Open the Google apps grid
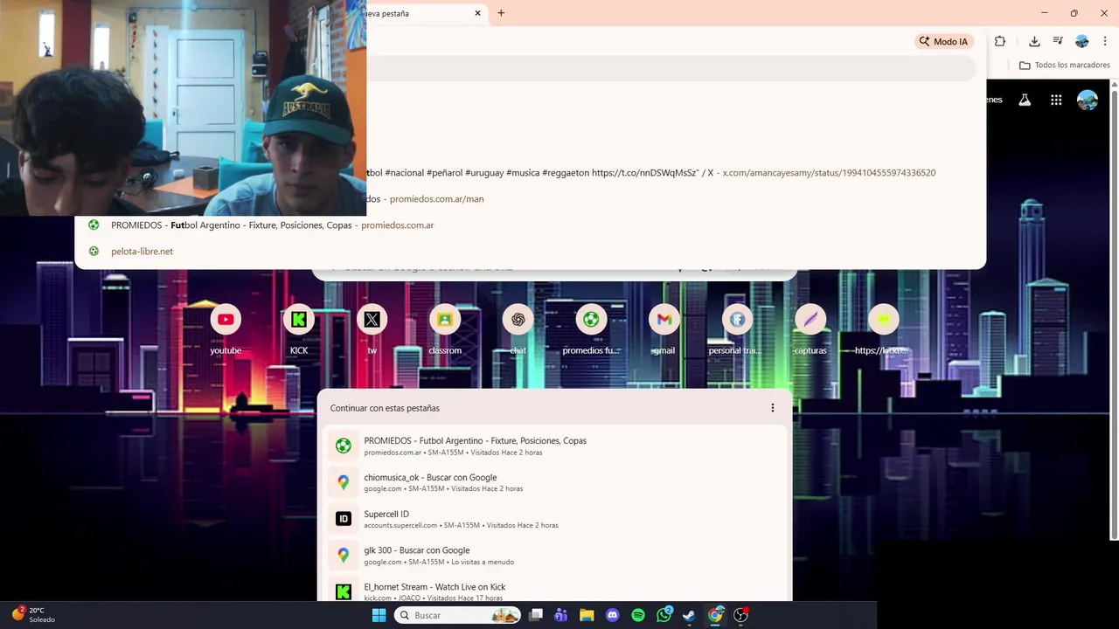 point(1056,100)
